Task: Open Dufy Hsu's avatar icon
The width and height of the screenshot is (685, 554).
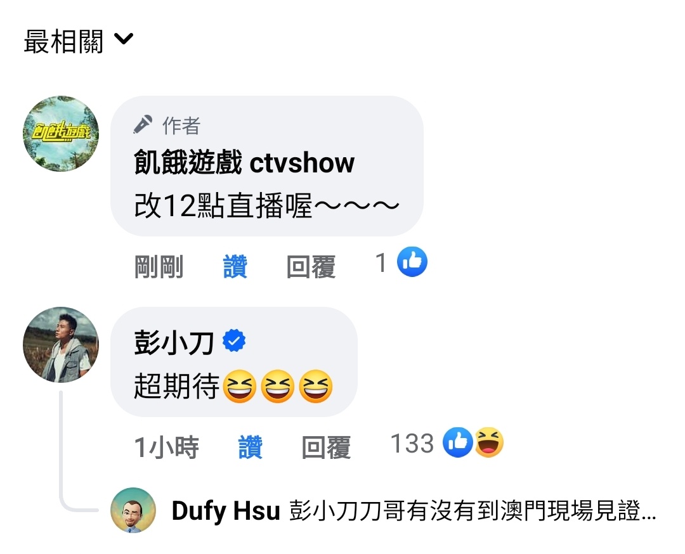Action: coord(133,510)
